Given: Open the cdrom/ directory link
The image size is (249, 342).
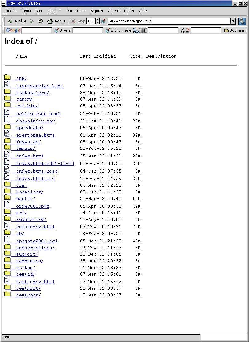Looking at the screenshot, I should coord(24,99).
